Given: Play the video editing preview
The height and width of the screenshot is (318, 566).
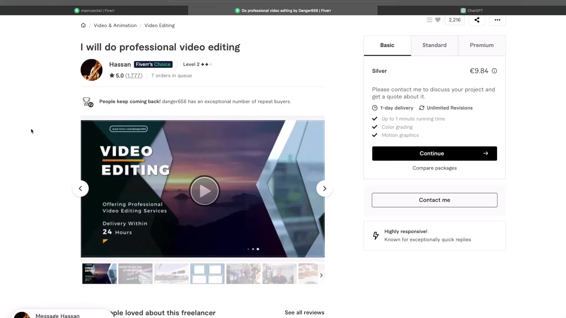Looking at the screenshot, I should [x=204, y=191].
